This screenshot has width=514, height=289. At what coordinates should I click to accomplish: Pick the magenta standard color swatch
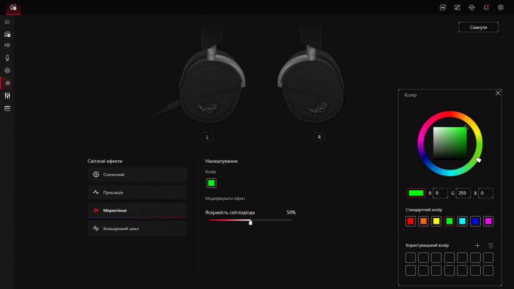coord(488,221)
